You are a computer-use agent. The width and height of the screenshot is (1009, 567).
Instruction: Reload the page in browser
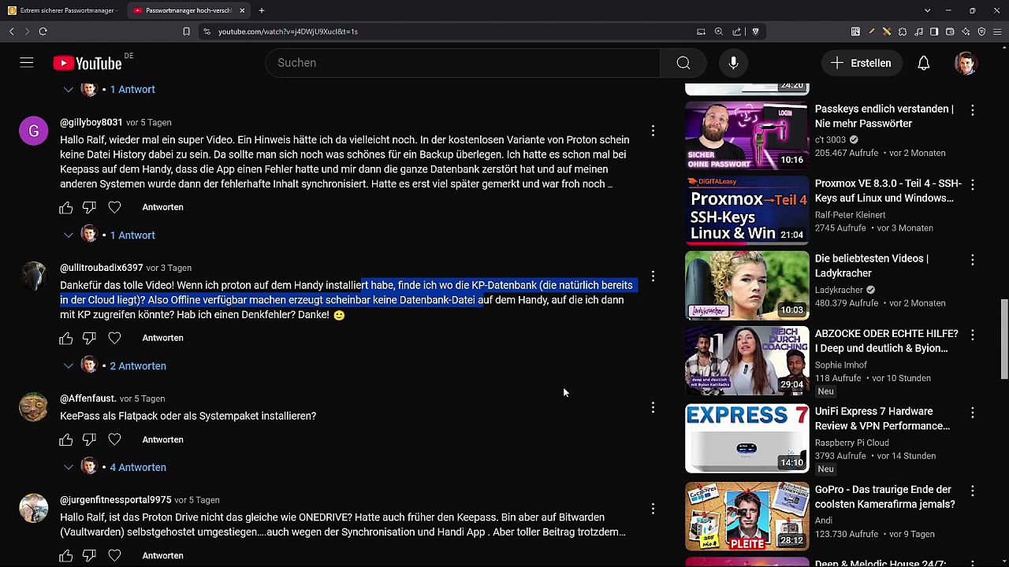[x=43, y=31]
